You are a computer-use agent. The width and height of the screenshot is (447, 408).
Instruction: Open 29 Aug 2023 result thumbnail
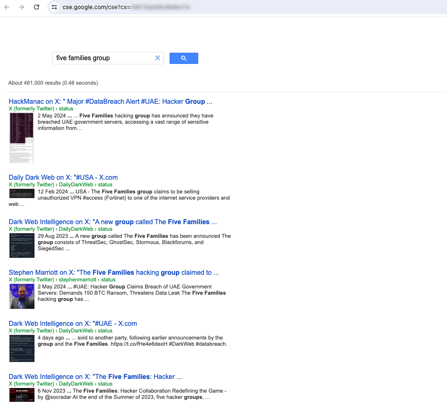(x=22, y=245)
